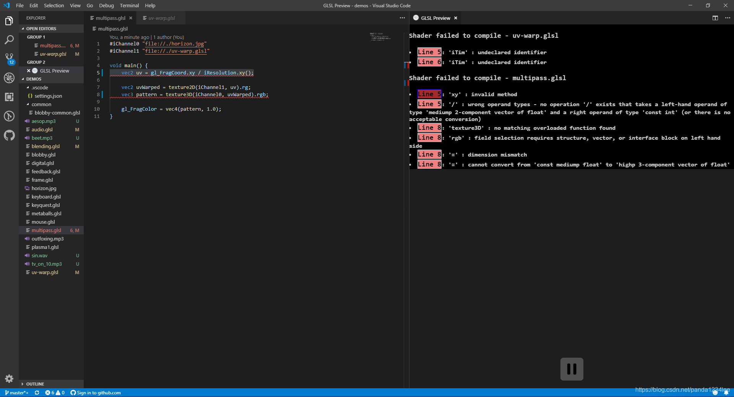Click the highlighted Line 5 xy error
This screenshot has height=397, width=734.
pos(429,94)
